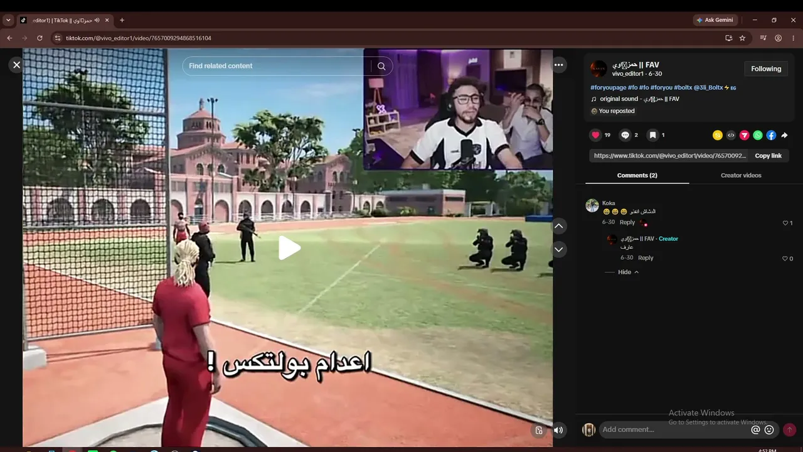Send to friends via the red paper-plane icon
The image size is (803, 452).
click(745, 135)
